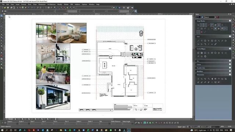Image resolution: width=235 pixels, height=132 pixels.
Task: Open the Modify menu
Action: [x=59, y=4]
